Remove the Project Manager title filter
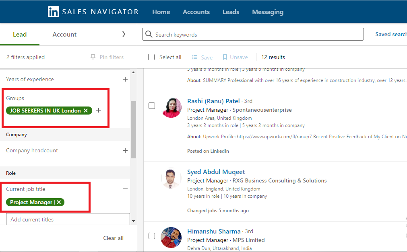The width and height of the screenshot is (407, 252). point(59,202)
